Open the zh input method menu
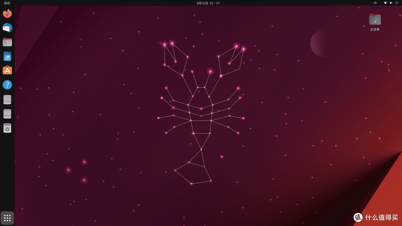The image size is (402, 226). coord(375,3)
